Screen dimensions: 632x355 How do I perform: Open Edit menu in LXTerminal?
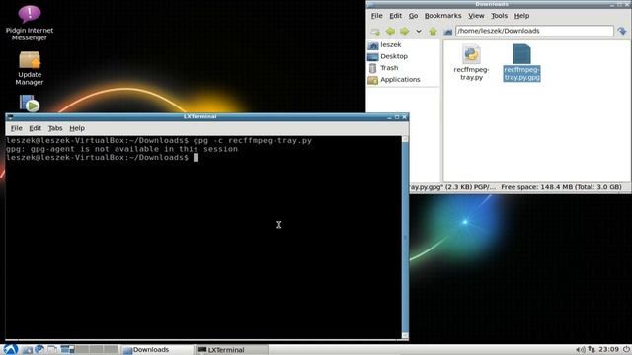[36, 128]
